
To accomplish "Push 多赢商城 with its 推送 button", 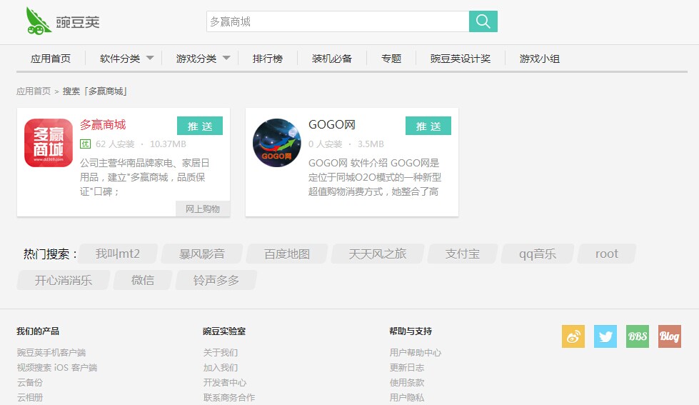I will pyautogui.click(x=200, y=126).
